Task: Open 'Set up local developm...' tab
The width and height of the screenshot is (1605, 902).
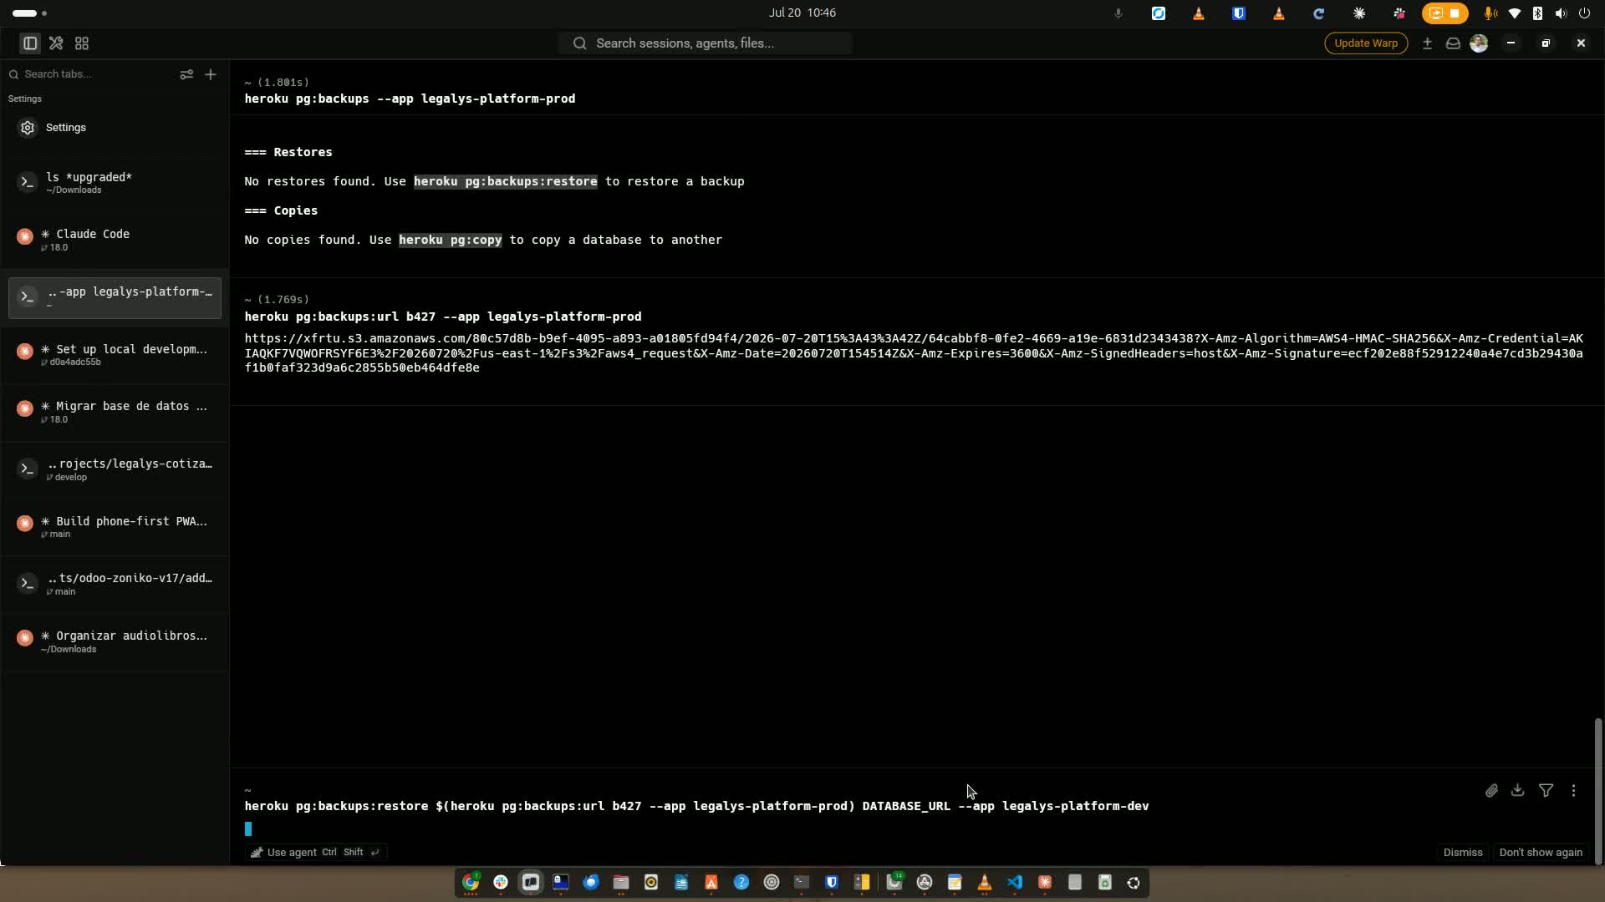Action: click(x=115, y=355)
